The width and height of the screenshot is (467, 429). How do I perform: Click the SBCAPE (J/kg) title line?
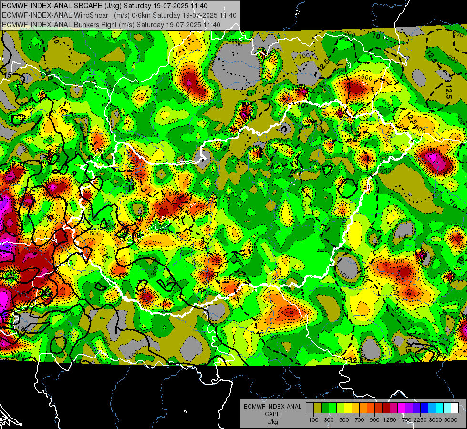(x=104, y=5)
